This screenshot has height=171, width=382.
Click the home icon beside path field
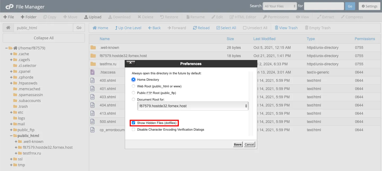coord(8,28)
